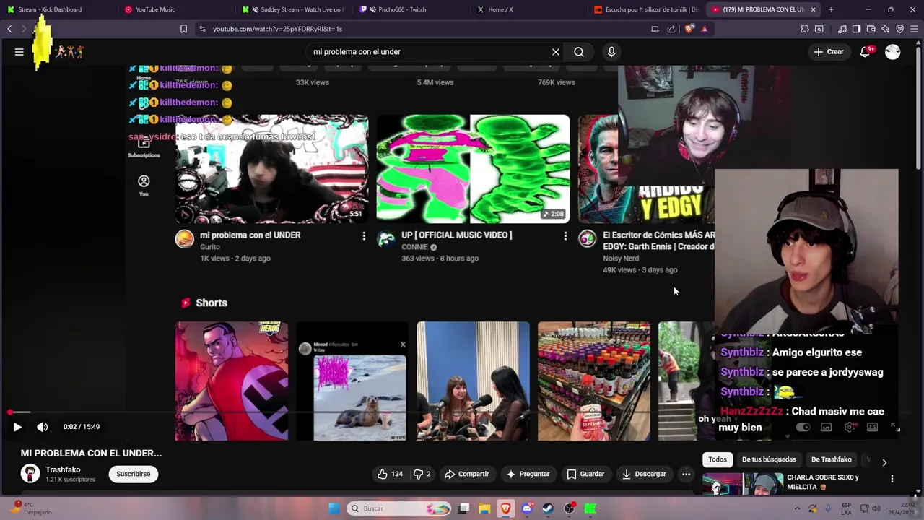Download the video with Descargar
Image resolution: width=924 pixels, height=520 pixels.
644,474
